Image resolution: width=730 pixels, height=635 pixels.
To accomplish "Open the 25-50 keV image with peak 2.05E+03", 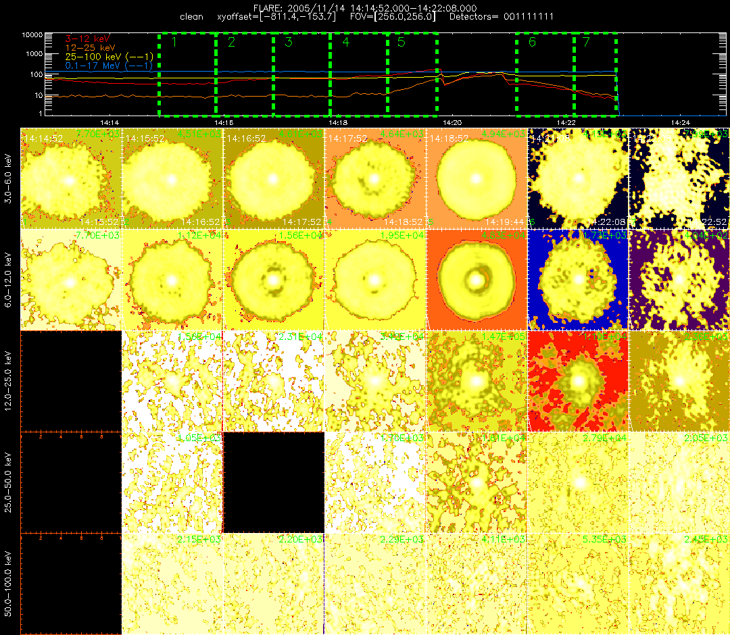I will (680, 483).
